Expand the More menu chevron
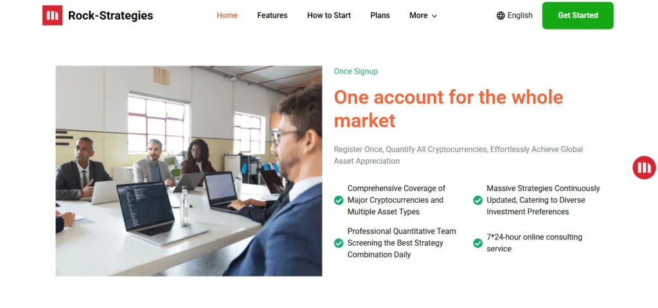 coord(434,16)
